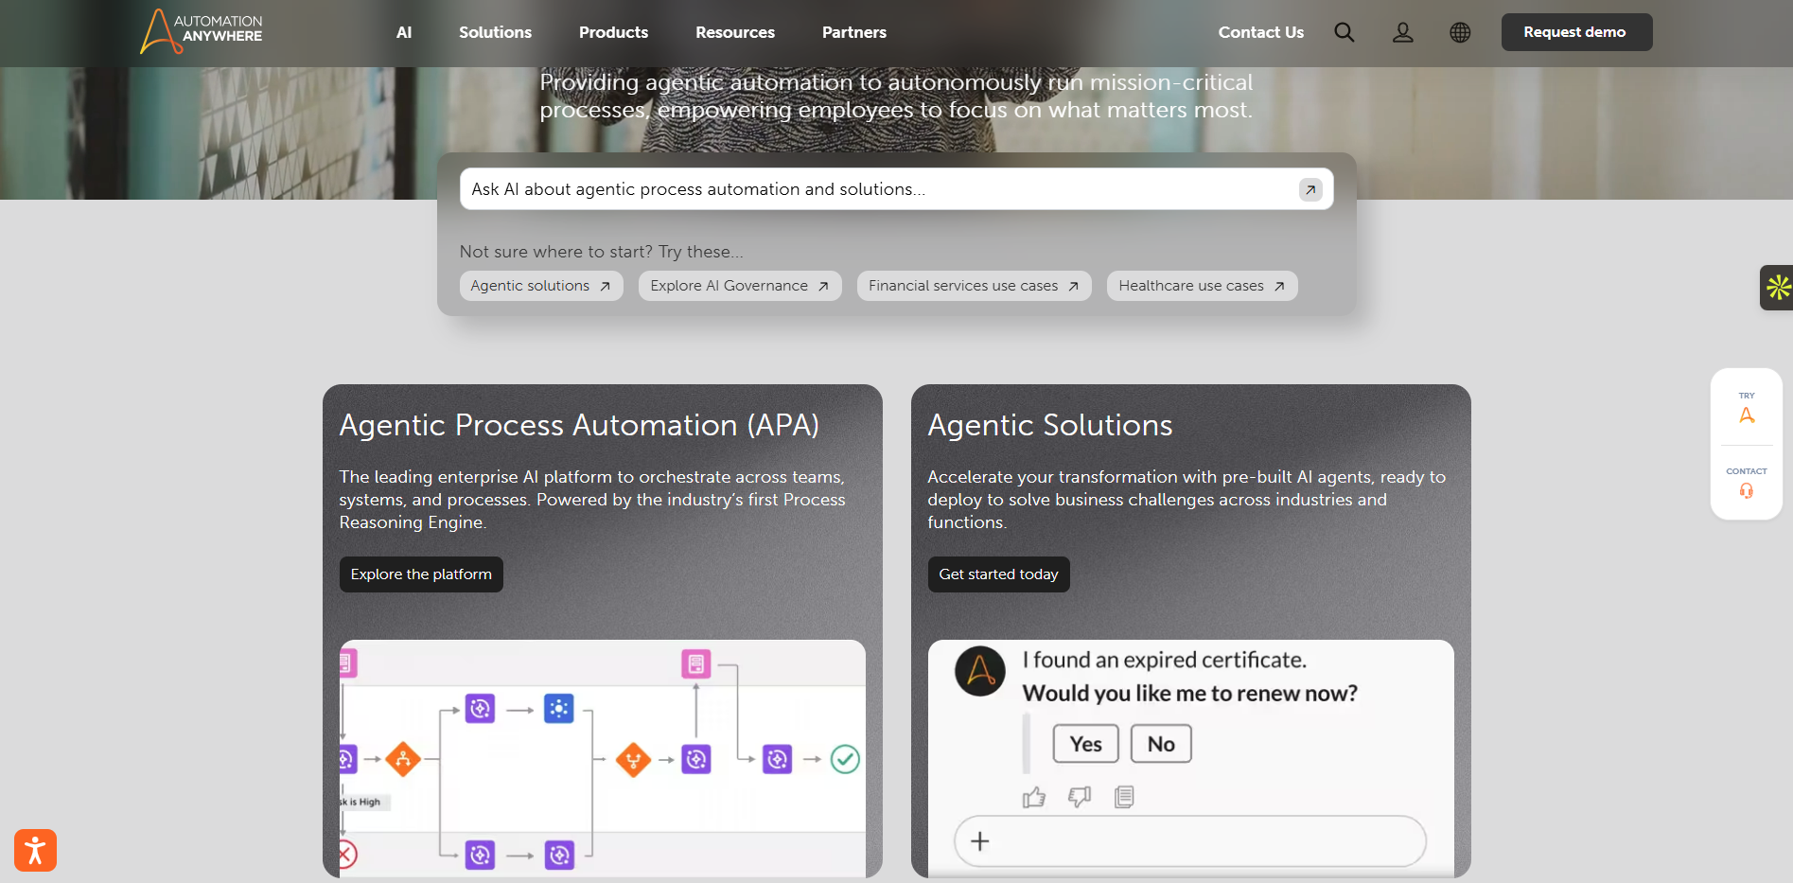Click Explore the platform
Image resolution: width=1793 pixels, height=883 pixels.
point(420,574)
